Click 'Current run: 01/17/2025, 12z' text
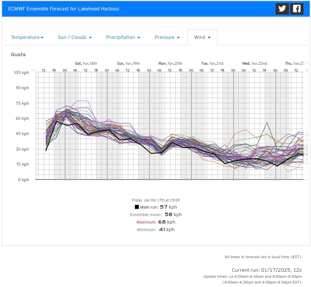The height and width of the screenshot is (287, 311). pyautogui.click(x=267, y=270)
